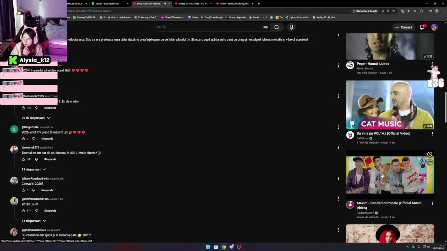Open Alysia_k12 - KickBot bookmark
This screenshot has width=447, height=251.
[x=324, y=17]
